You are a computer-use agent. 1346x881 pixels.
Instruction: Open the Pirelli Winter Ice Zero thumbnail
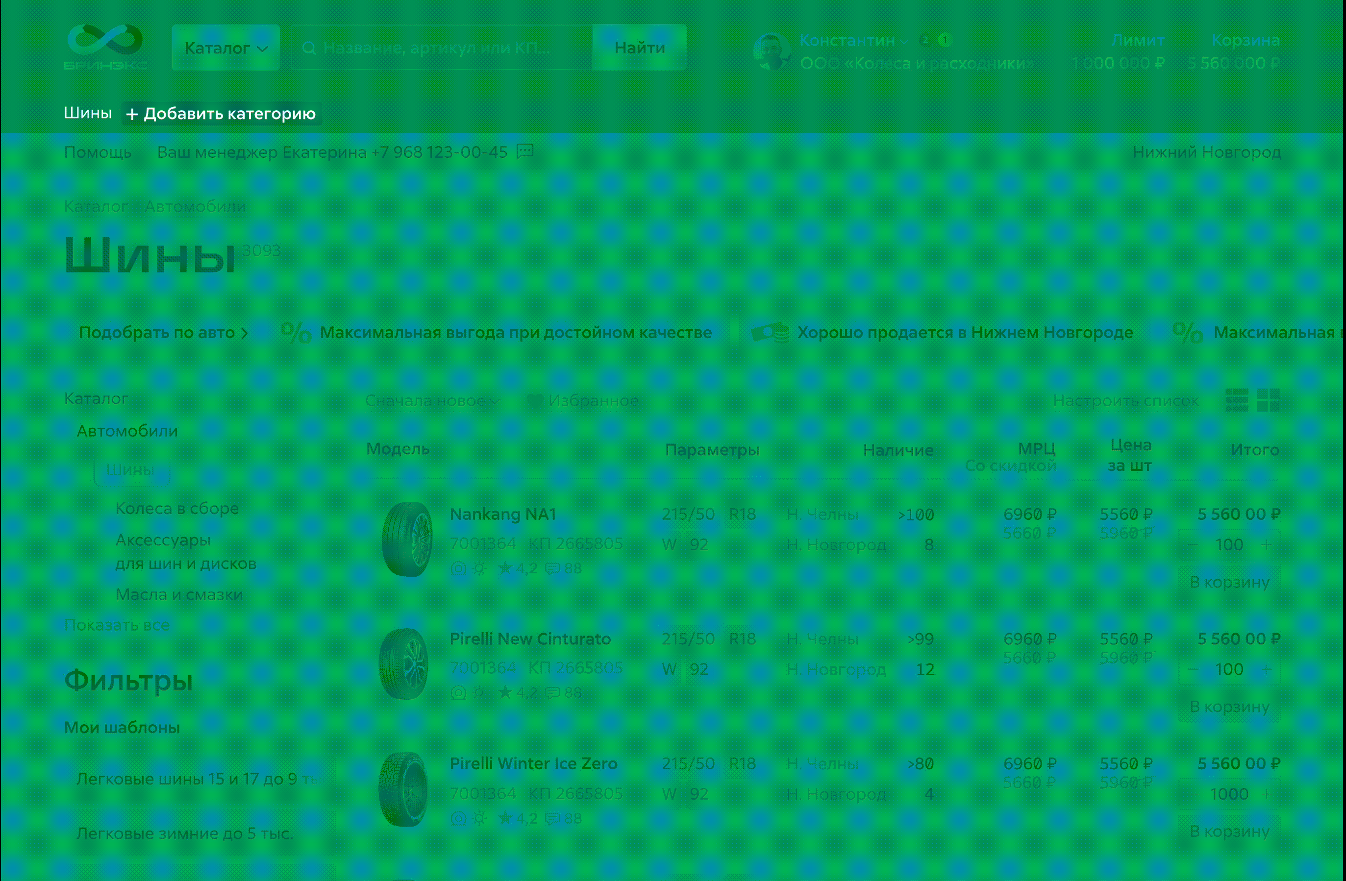click(404, 789)
